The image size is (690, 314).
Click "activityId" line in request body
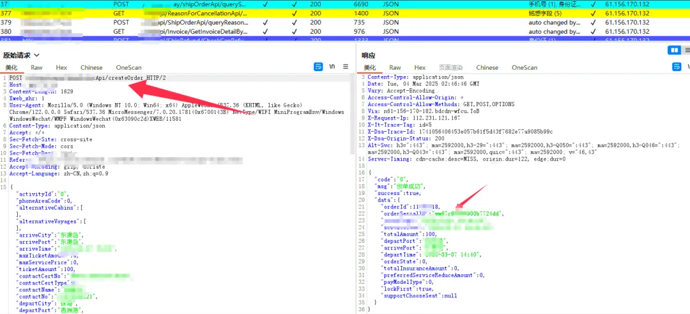[x=42, y=194]
